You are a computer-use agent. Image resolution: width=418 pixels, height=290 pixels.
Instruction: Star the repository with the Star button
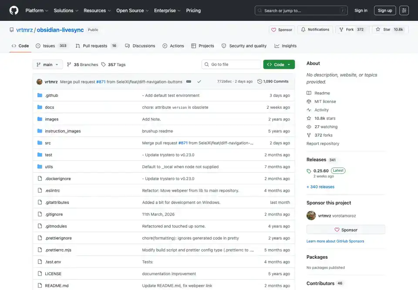(x=391, y=30)
